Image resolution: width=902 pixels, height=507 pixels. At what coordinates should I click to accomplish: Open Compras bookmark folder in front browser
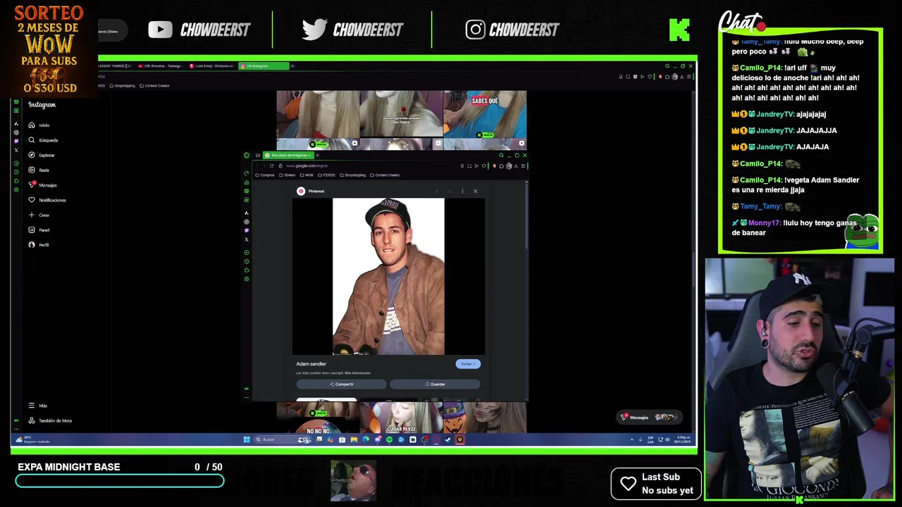tap(265, 175)
